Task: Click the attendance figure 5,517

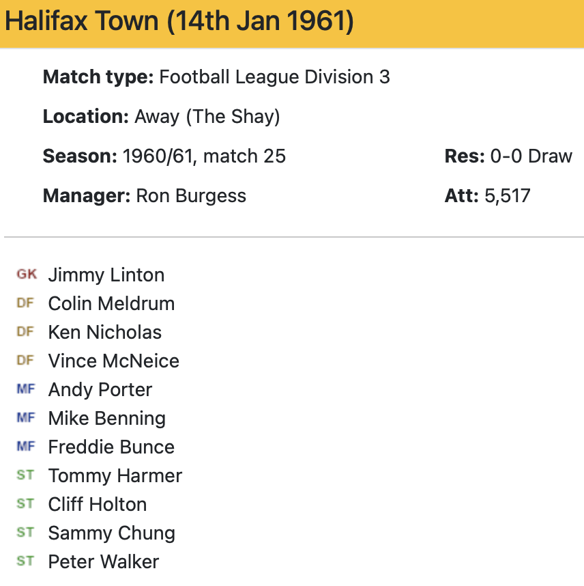Action: [x=507, y=196]
